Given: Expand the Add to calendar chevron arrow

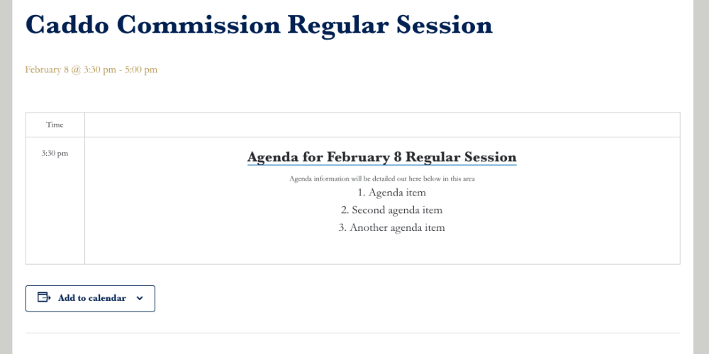Looking at the screenshot, I should [x=140, y=299].
